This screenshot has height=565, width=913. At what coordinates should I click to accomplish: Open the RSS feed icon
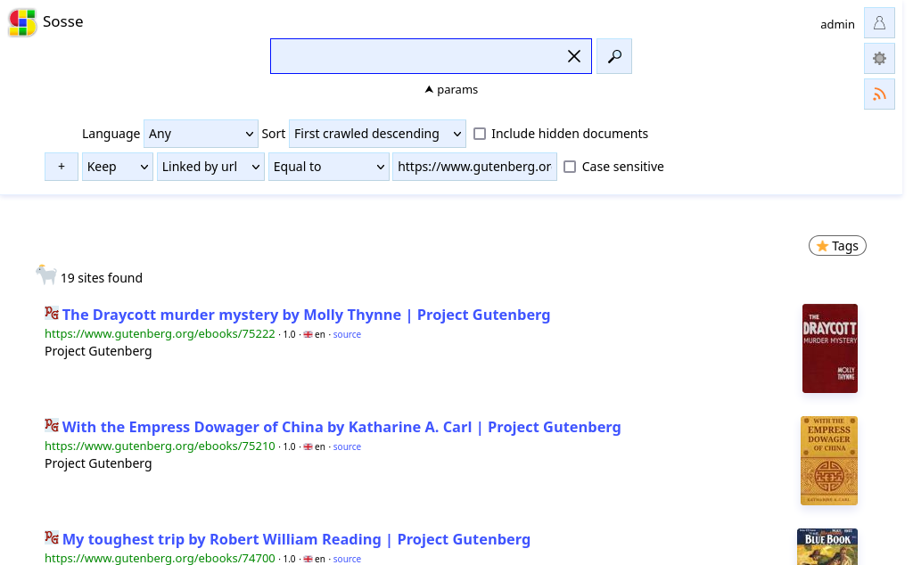pos(879,94)
